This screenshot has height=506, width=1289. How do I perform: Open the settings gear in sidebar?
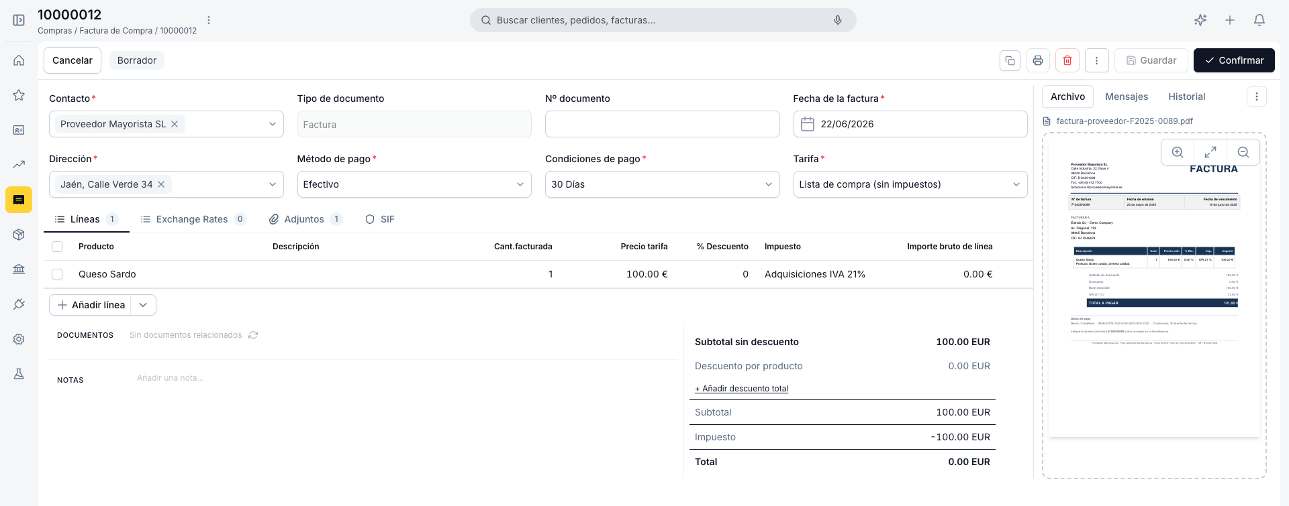(x=19, y=339)
